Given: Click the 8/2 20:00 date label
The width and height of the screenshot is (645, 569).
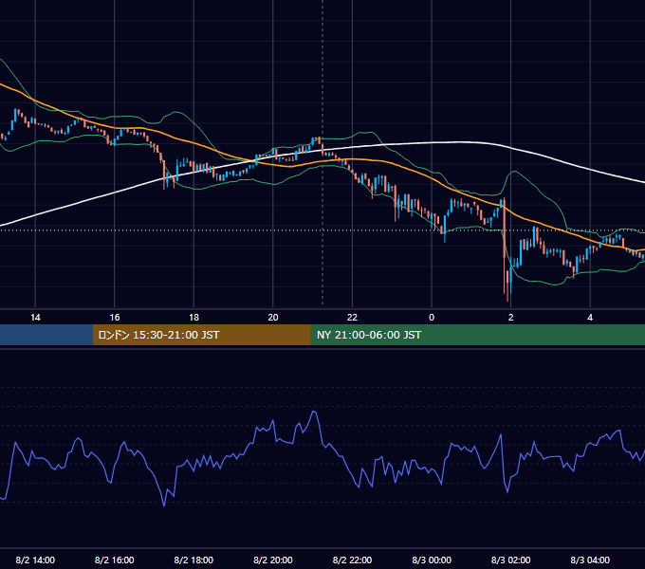Looking at the screenshot, I should [x=273, y=560].
